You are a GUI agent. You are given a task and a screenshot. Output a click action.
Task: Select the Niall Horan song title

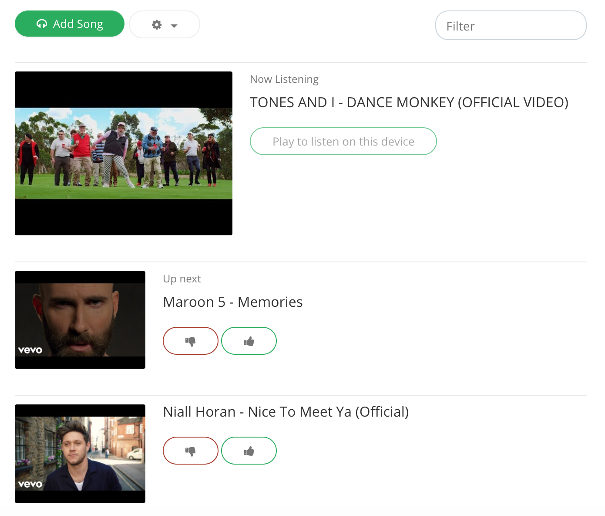[286, 412]
